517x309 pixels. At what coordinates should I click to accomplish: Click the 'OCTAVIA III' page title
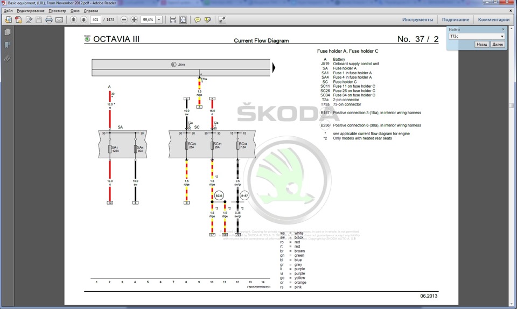click(x=116, y=39)
